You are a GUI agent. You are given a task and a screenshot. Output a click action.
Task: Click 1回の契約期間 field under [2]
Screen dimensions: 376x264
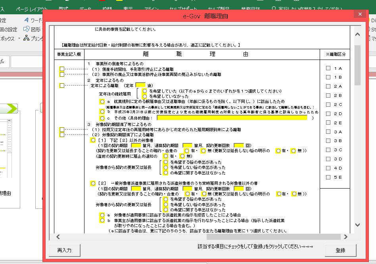[x=136, y=189]
